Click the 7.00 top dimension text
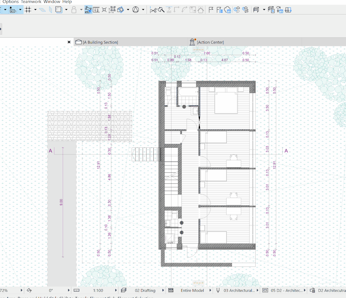Screen dimensions: 346x298 pyautogui.click(x=207, y=53)
